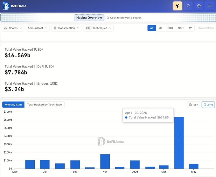Switch to the Monthly Sum tab
The height and width of the screenshot is (177, 216).
13,105
